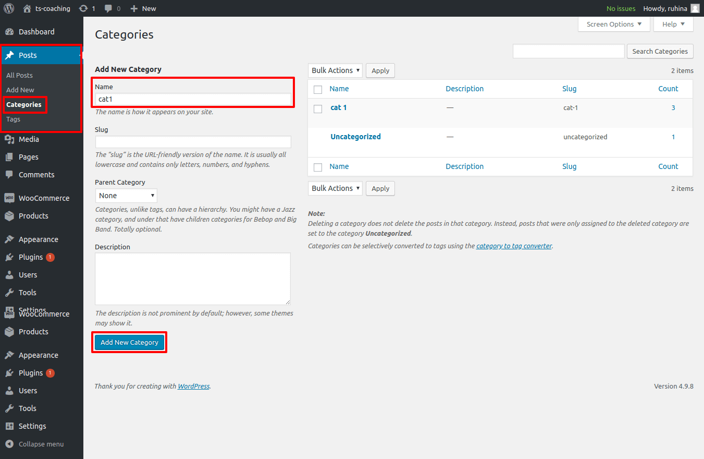Check the cat 1 category checkbox
704x459 pixels.
318,108
